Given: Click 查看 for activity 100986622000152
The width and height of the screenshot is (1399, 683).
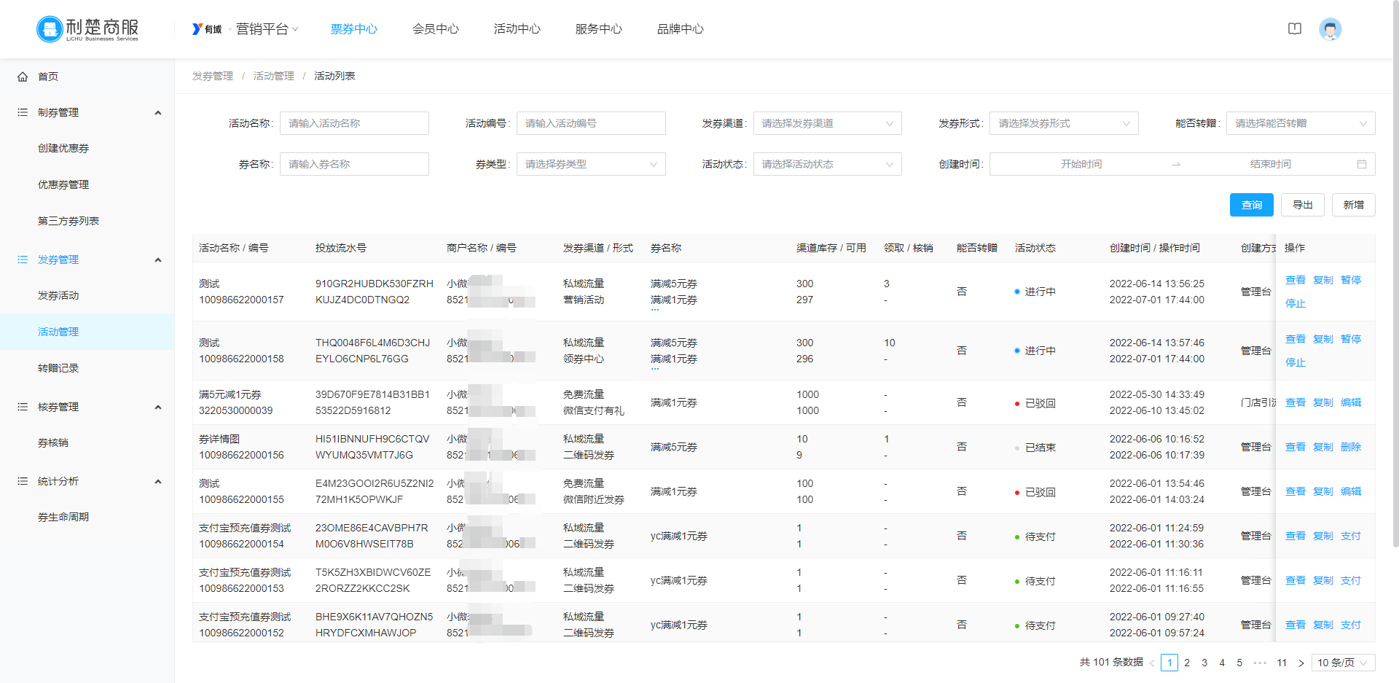Looking at the screenshot, I should pyautogui.click(x=1296, y=625).
